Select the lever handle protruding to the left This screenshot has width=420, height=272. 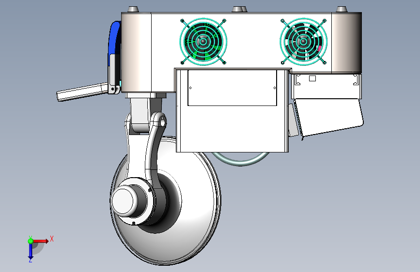(x=83, y=92)
